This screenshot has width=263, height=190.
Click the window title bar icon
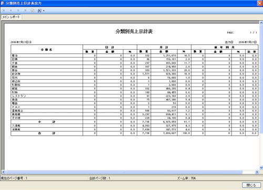(2, 3)
